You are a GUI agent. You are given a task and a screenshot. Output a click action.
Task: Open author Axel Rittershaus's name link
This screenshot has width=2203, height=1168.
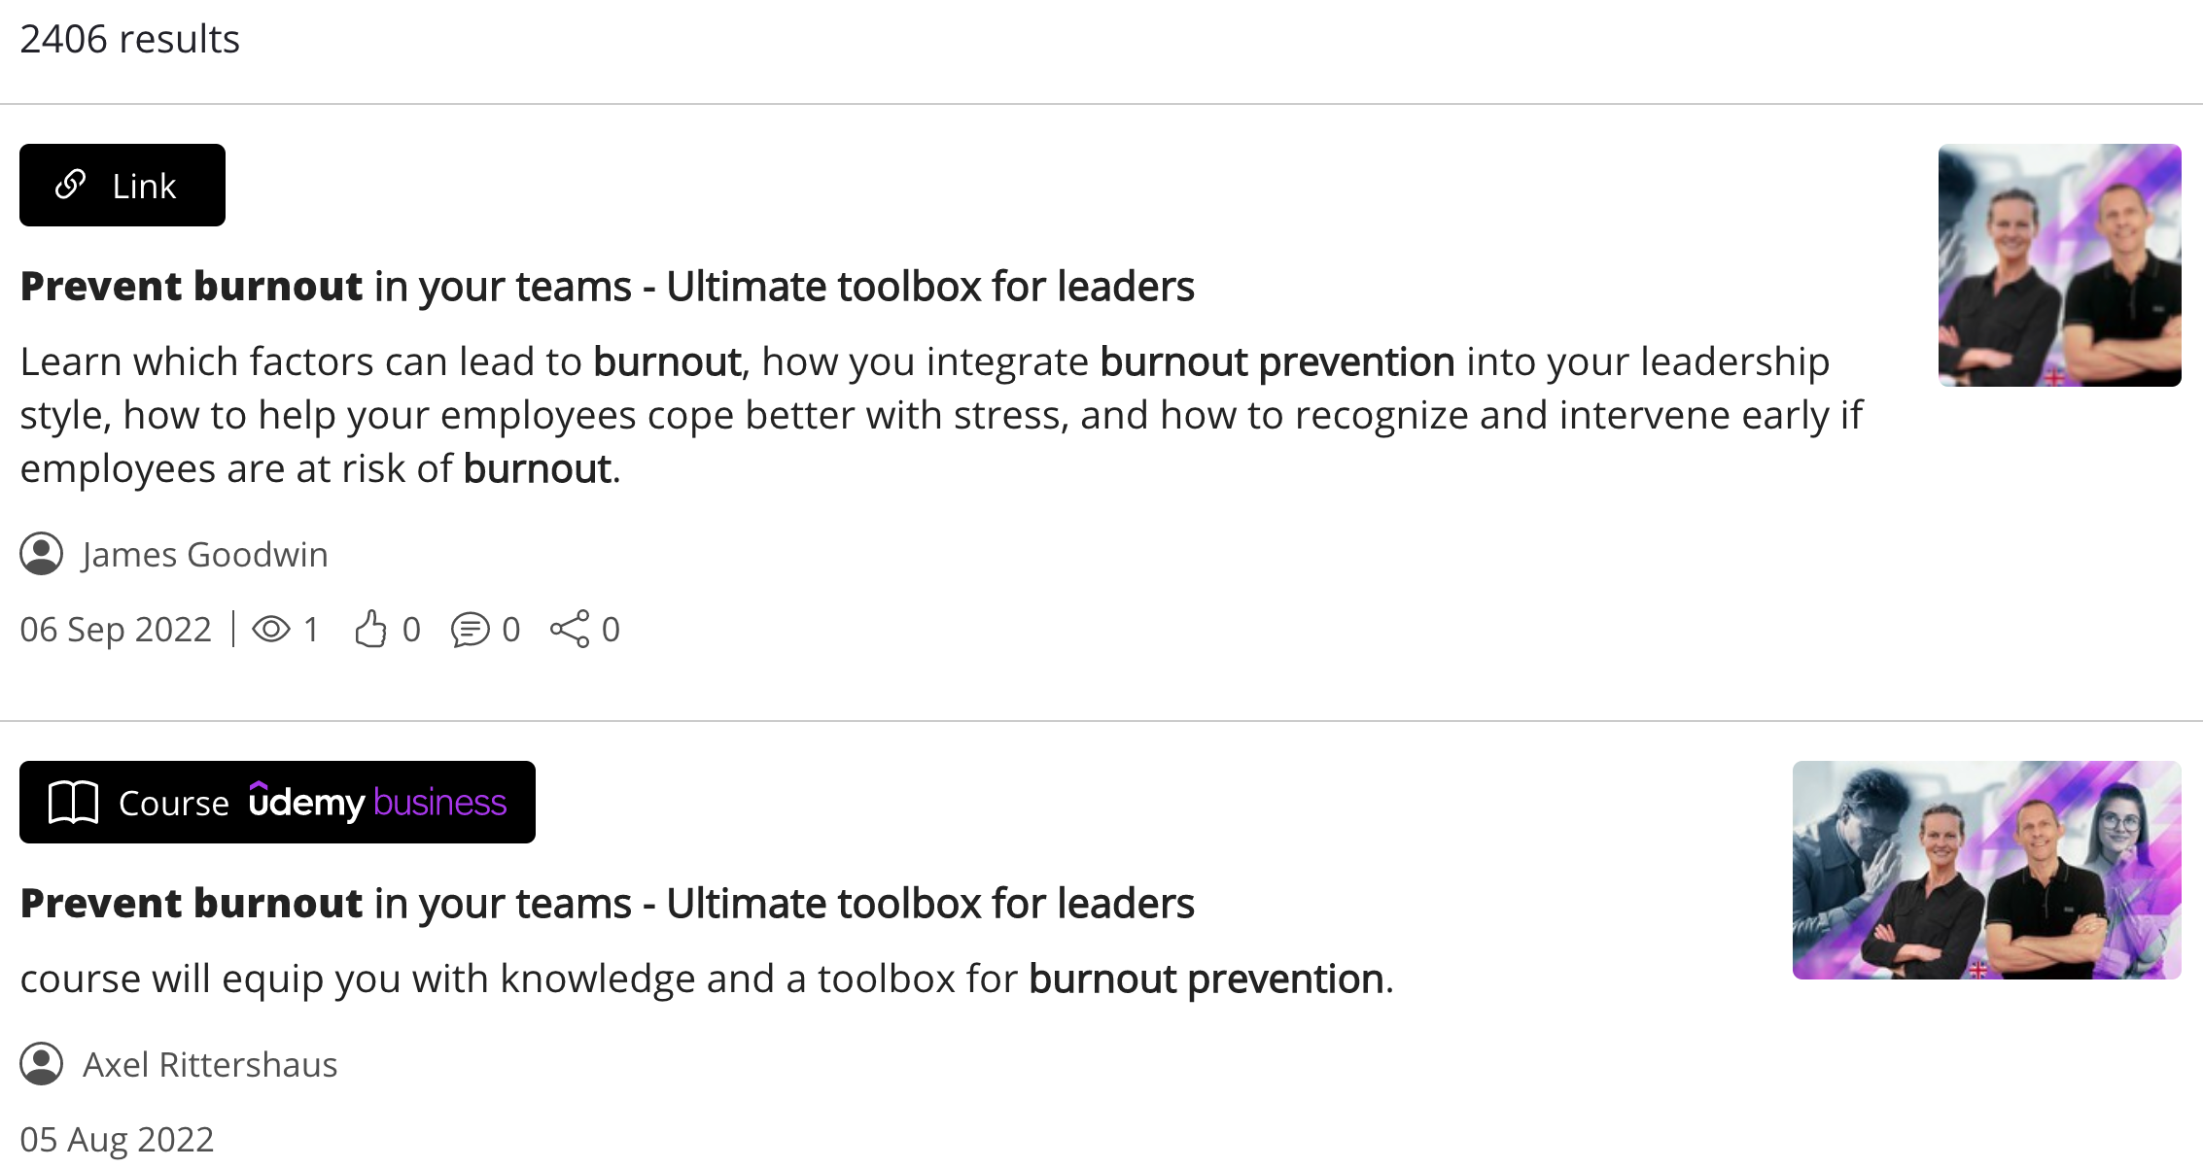click(210, 1065)
